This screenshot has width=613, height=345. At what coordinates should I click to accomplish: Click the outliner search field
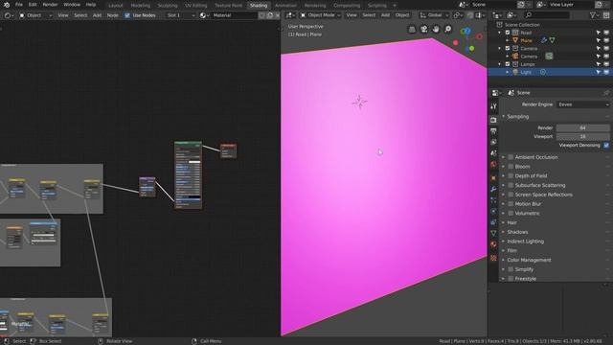point(547,15)
